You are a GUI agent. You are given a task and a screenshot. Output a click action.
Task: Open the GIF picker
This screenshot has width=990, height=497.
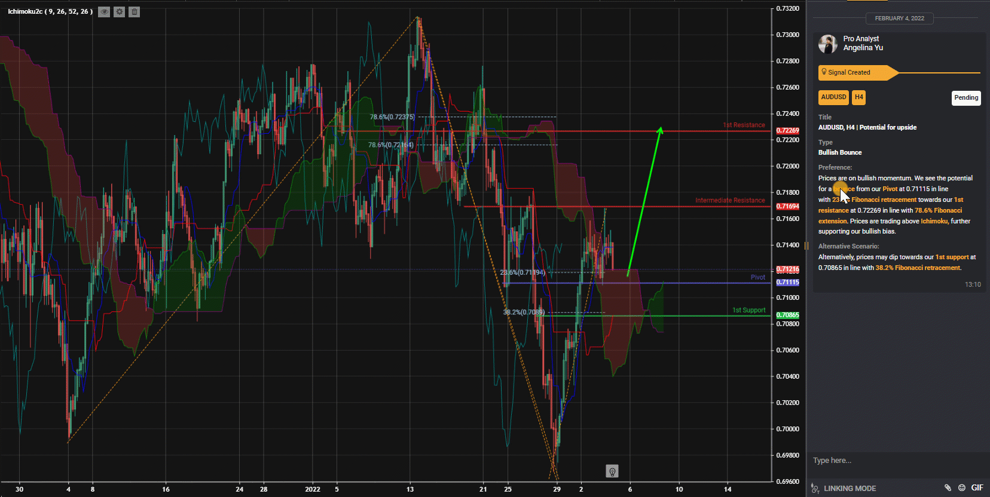(977, 488)
